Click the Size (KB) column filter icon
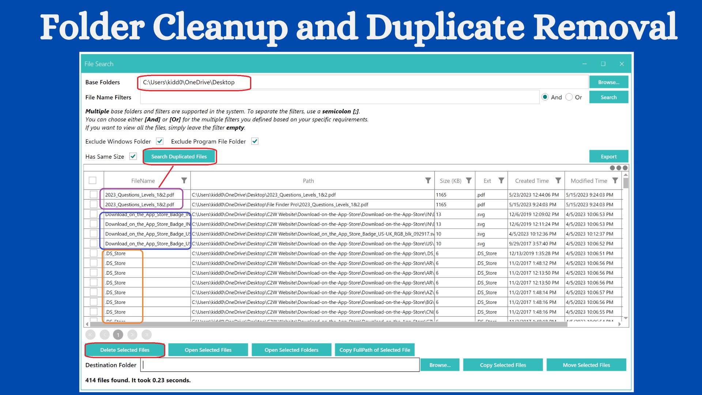Image resolution: width=702 pixels, height=395 pixels. click(x=469, y=181)
